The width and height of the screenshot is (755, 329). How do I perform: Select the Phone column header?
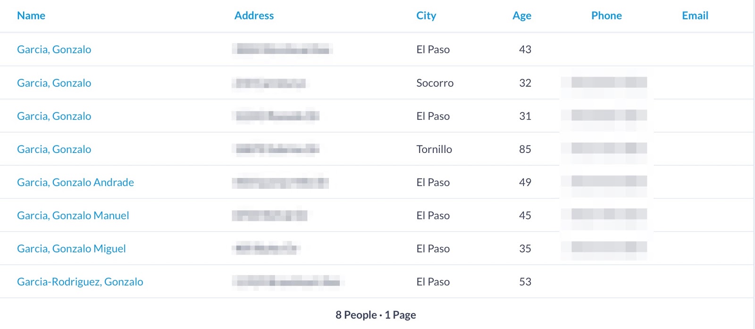click(606, 16)
